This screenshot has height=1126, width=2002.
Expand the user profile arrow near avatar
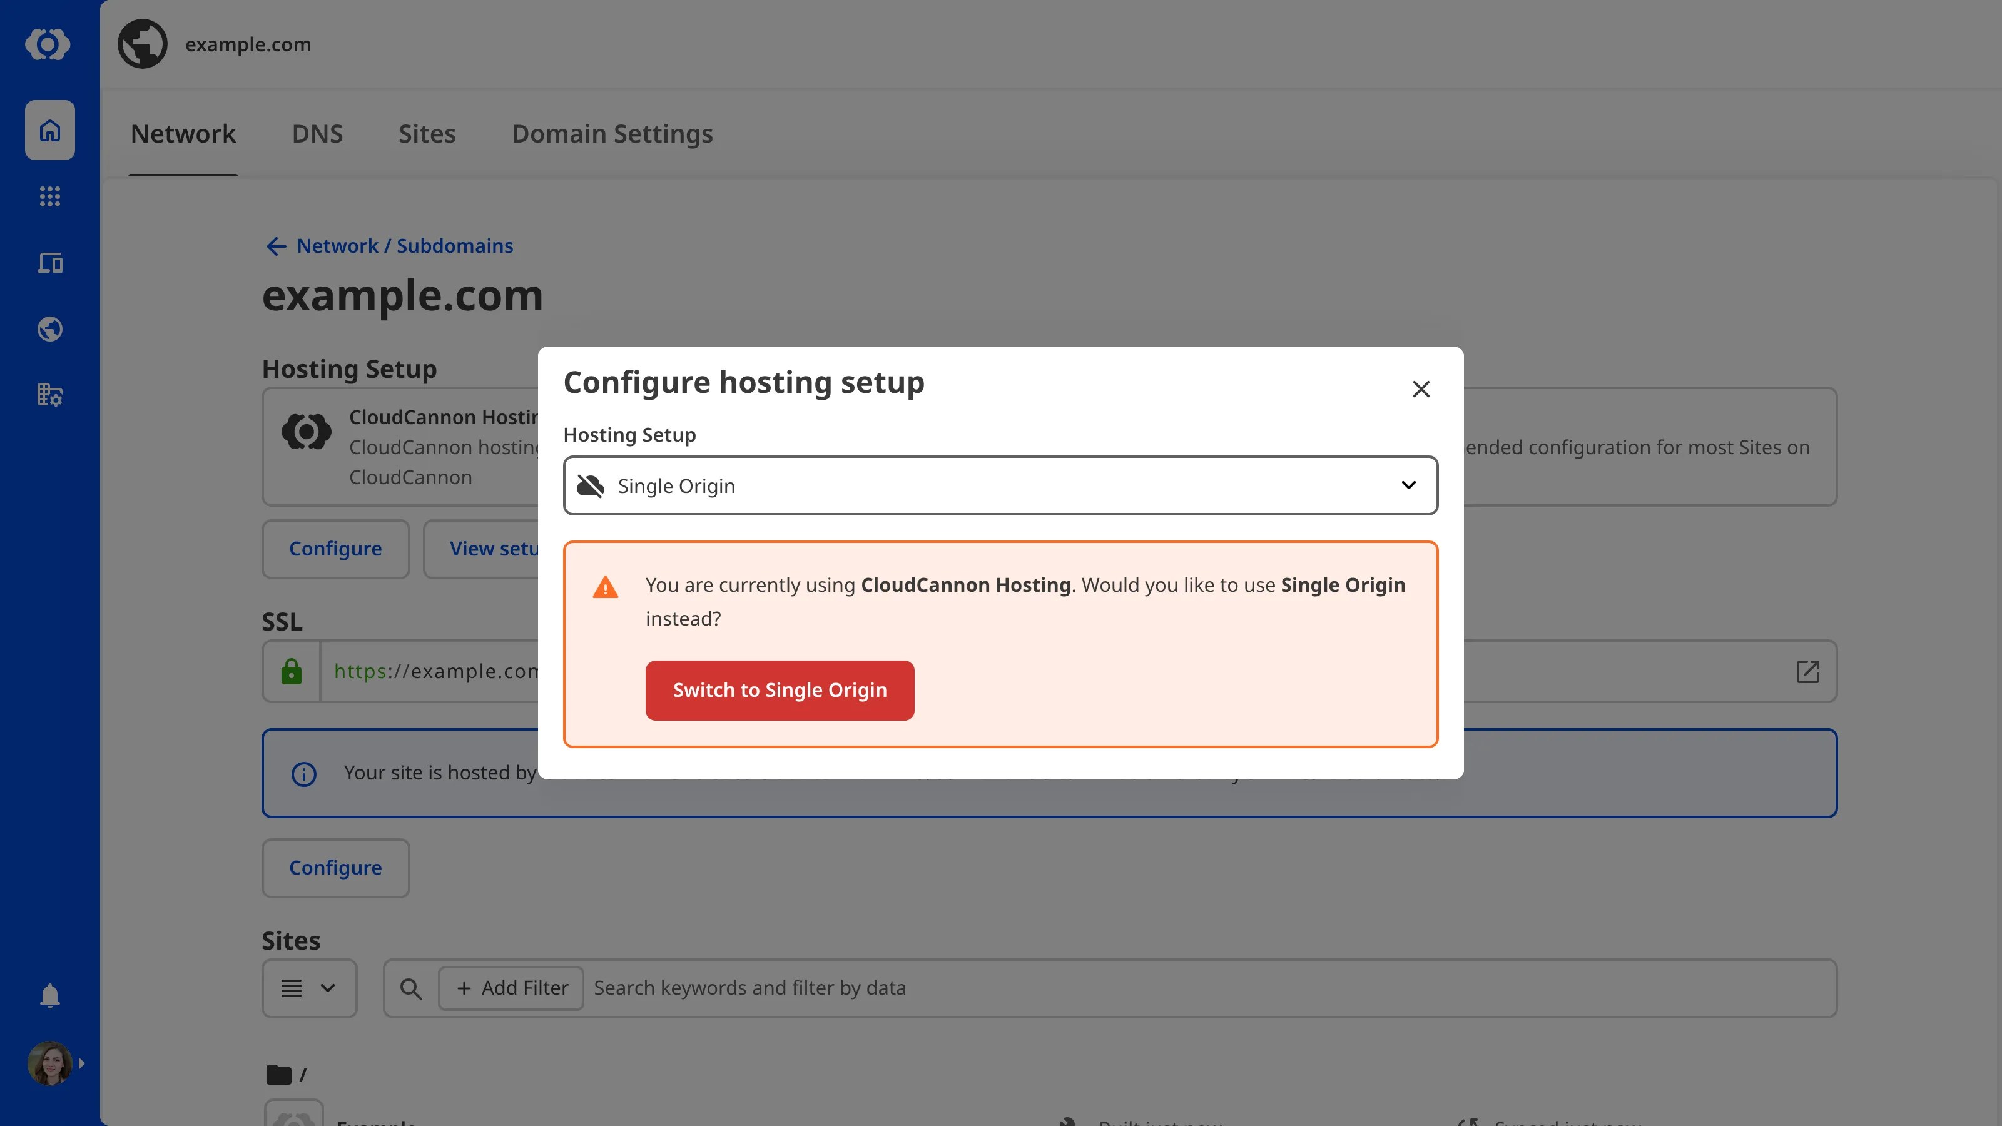[x=83, y=1063]
